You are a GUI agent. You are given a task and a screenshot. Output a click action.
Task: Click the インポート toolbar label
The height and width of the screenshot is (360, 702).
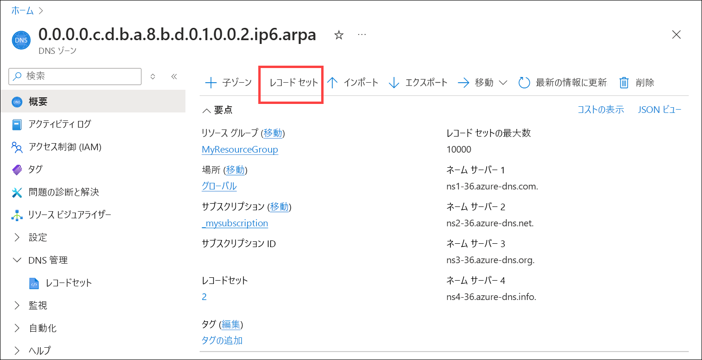click(x=361, y=83)
